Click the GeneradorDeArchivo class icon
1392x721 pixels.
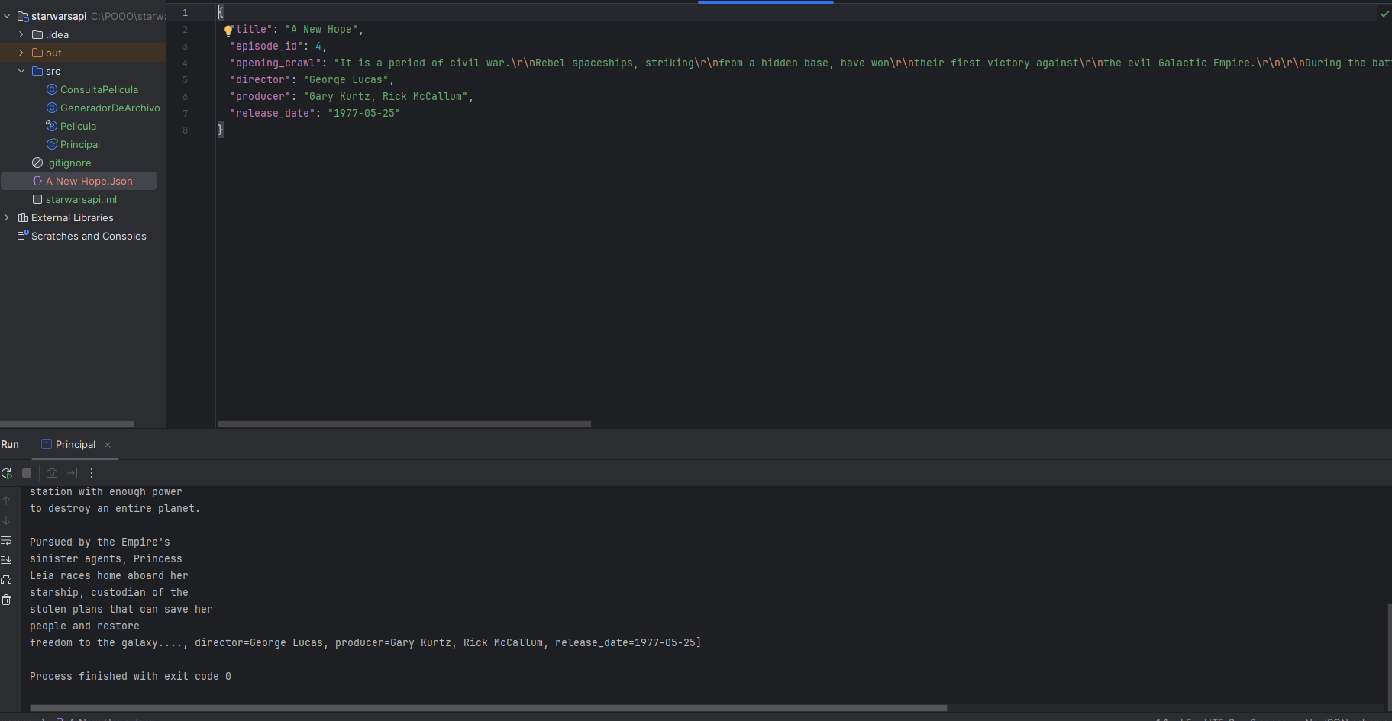click(x=52, y=108)
